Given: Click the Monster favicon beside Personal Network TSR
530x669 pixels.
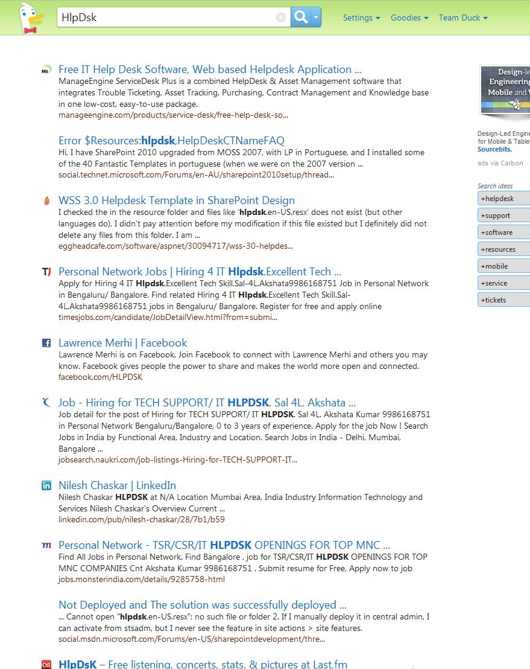Looking at the screenshot, I should click(46, 545).
